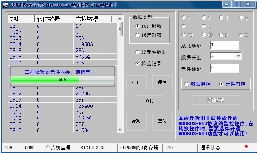Click the 检验 button

point(149,101)
